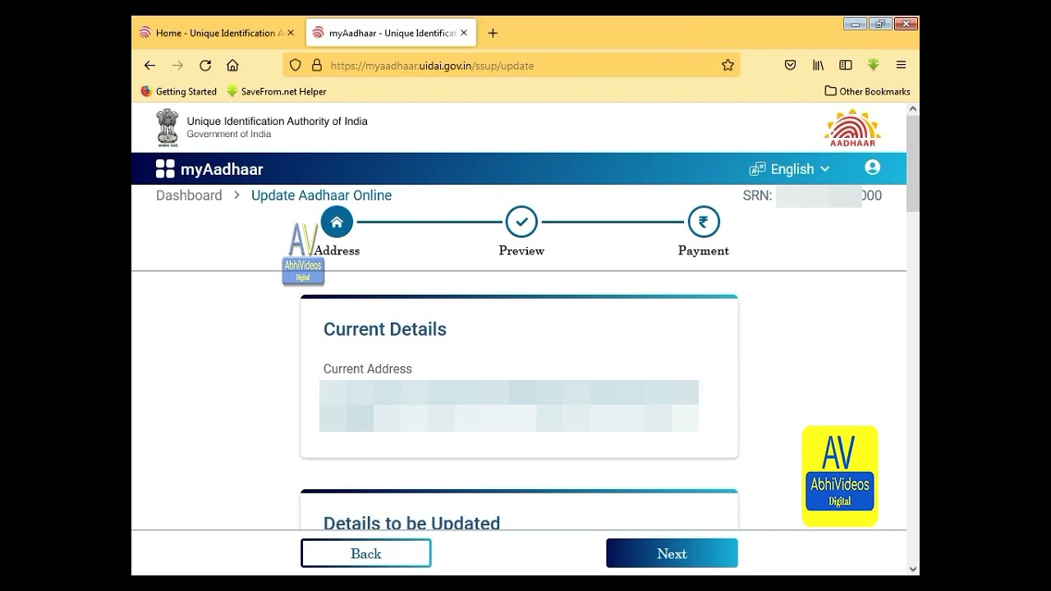The width and height of the screenshot is (1051, 591).
Task: Click the site security padlock icon
Action: pyautogui.click(x=317, y=66)
